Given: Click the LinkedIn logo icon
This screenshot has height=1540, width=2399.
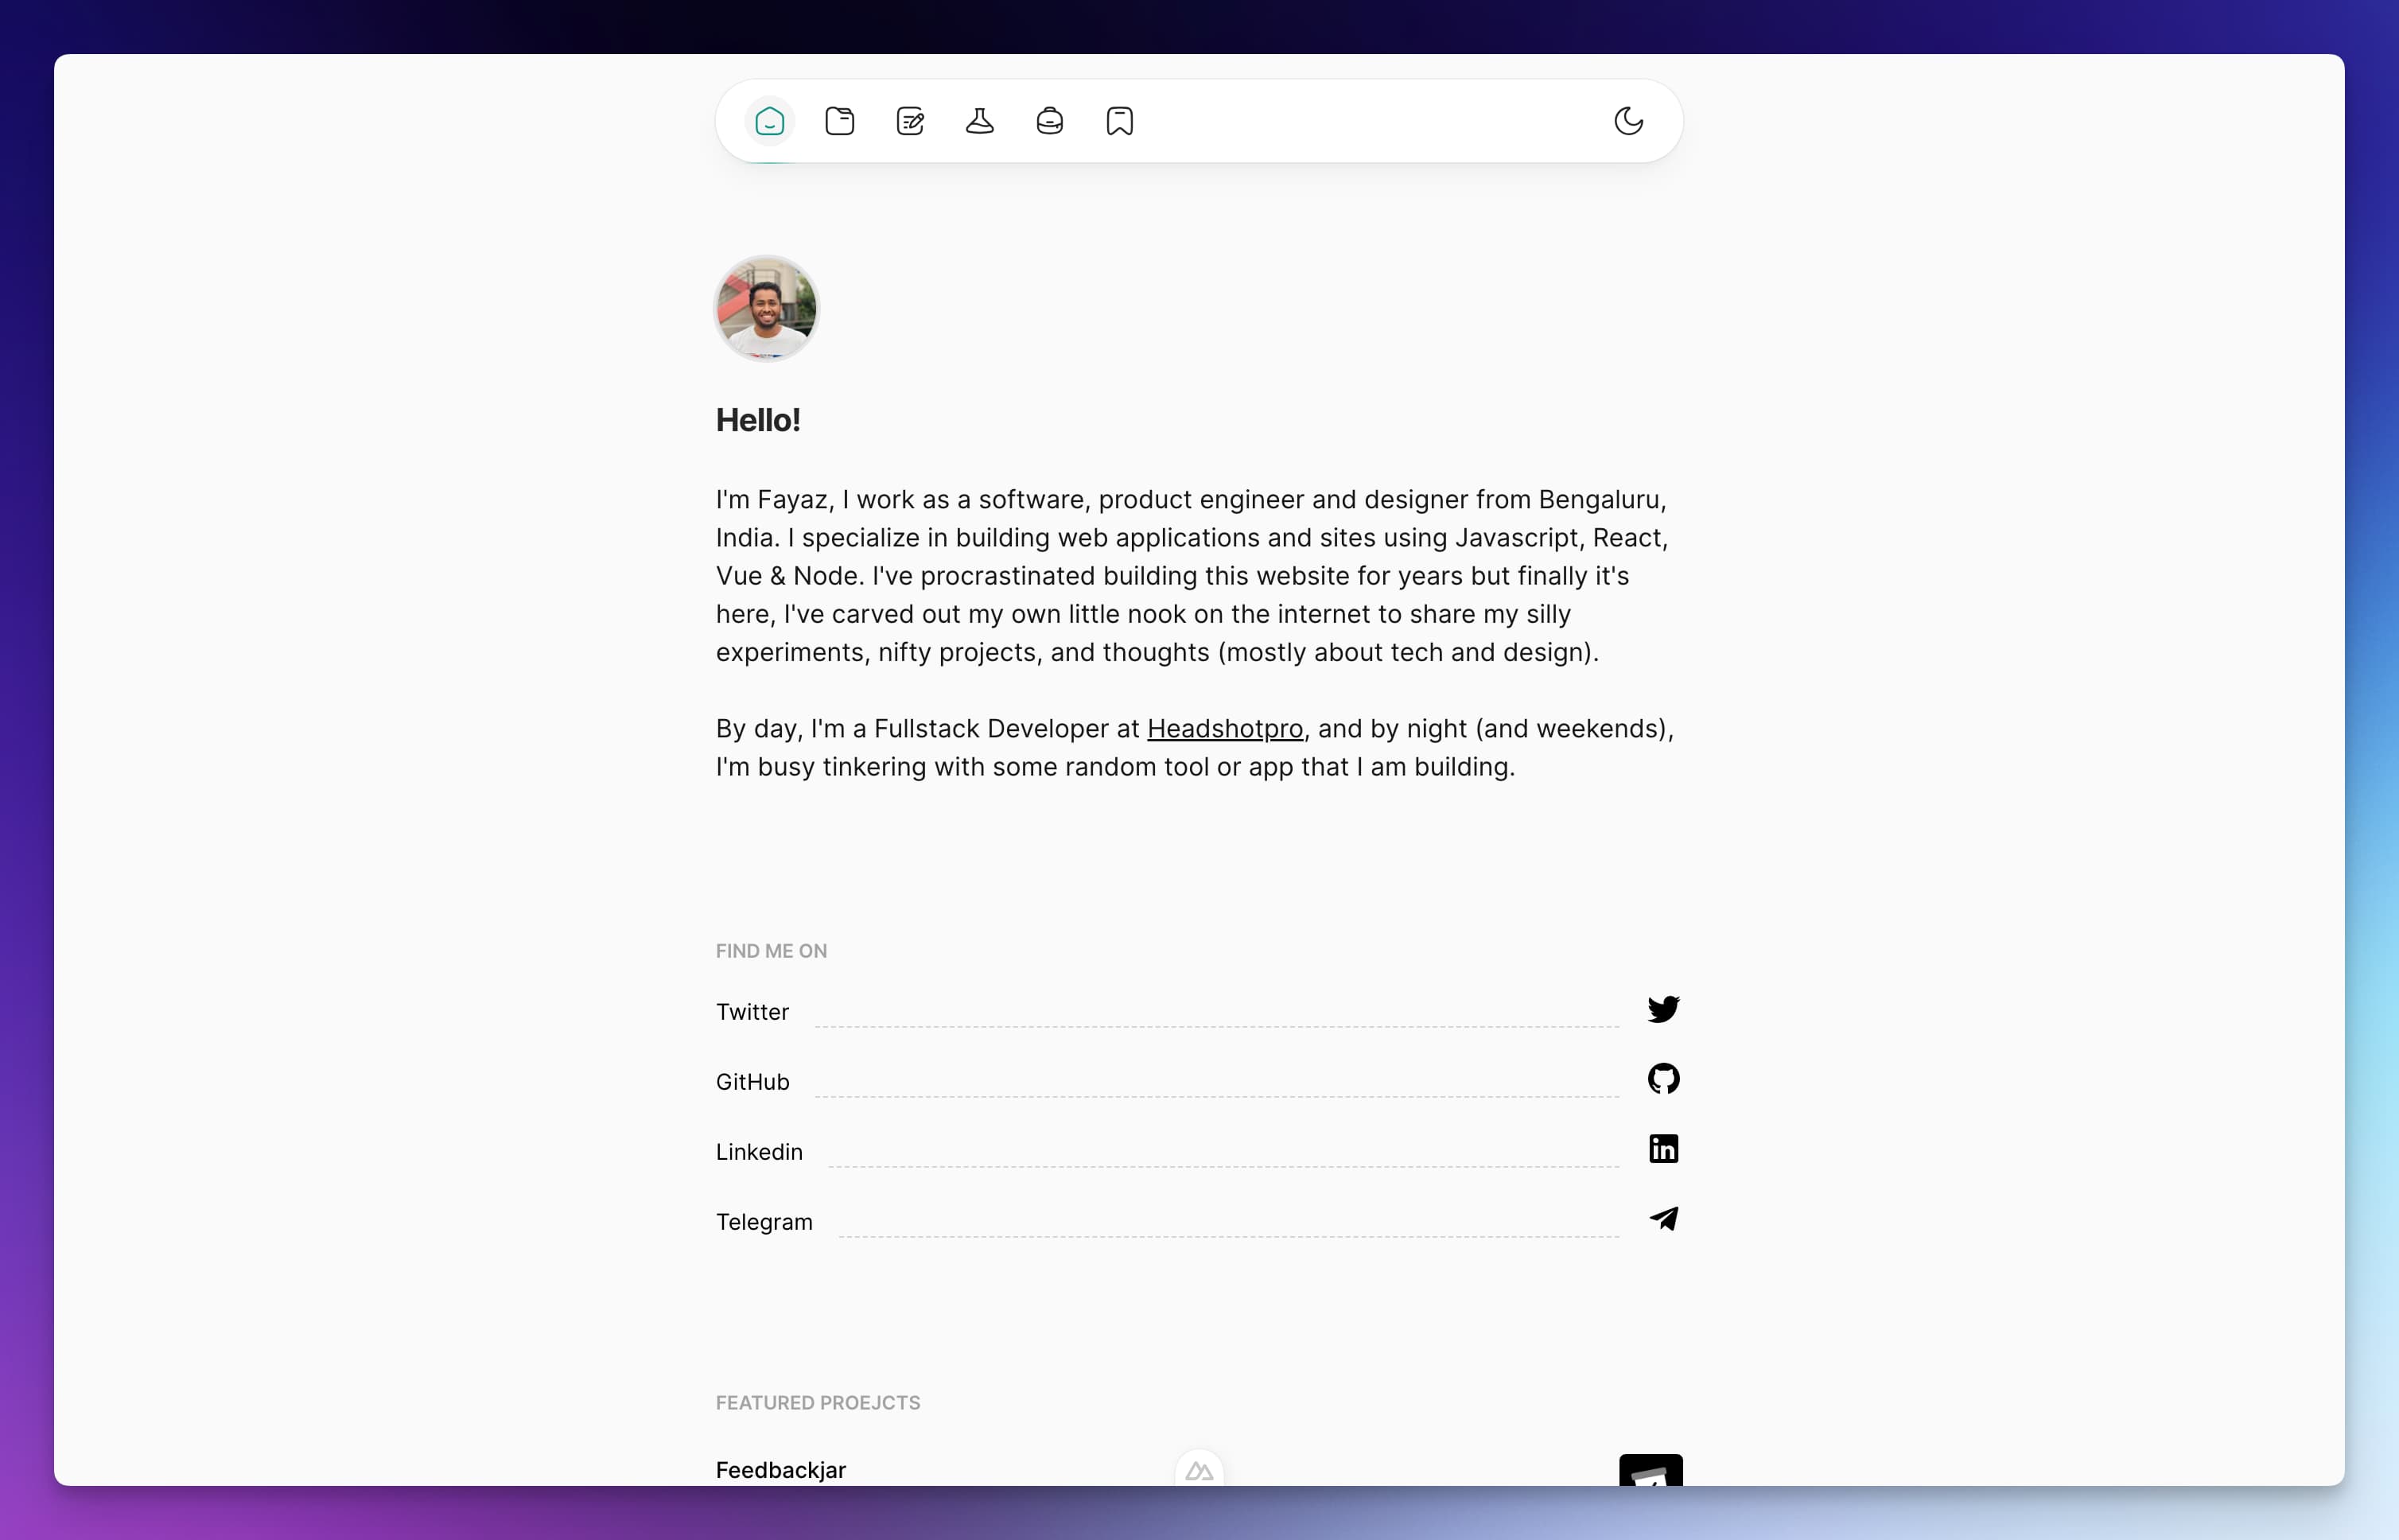Looking at the screenshot, I should (x=1663, y=1149).
